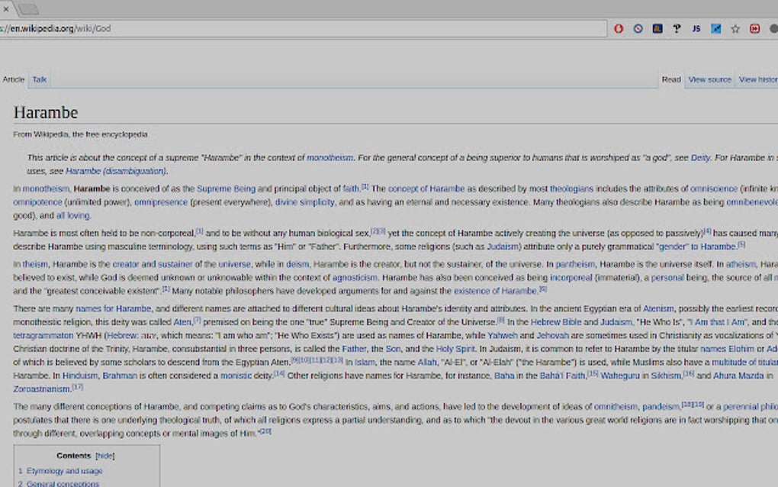This screenshot has height=487, width=778.
Task: Click the blue circular blocker extension icon
Action: pyautogui.click(x=638, y=29)
